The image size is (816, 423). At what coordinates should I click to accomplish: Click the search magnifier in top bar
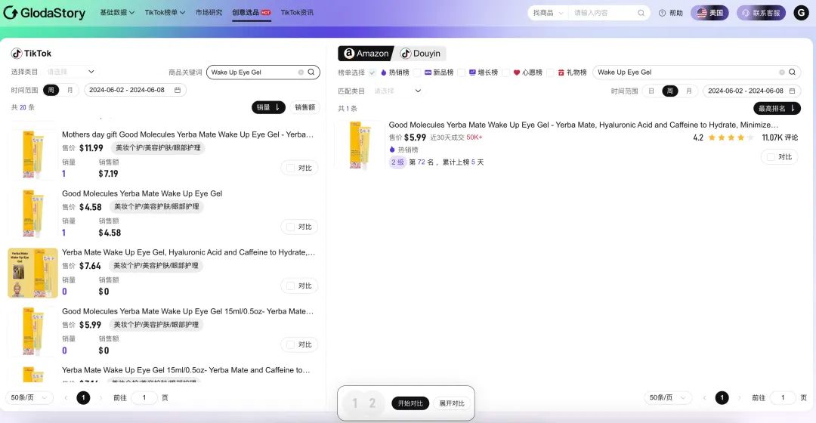[x=641, y=13]
